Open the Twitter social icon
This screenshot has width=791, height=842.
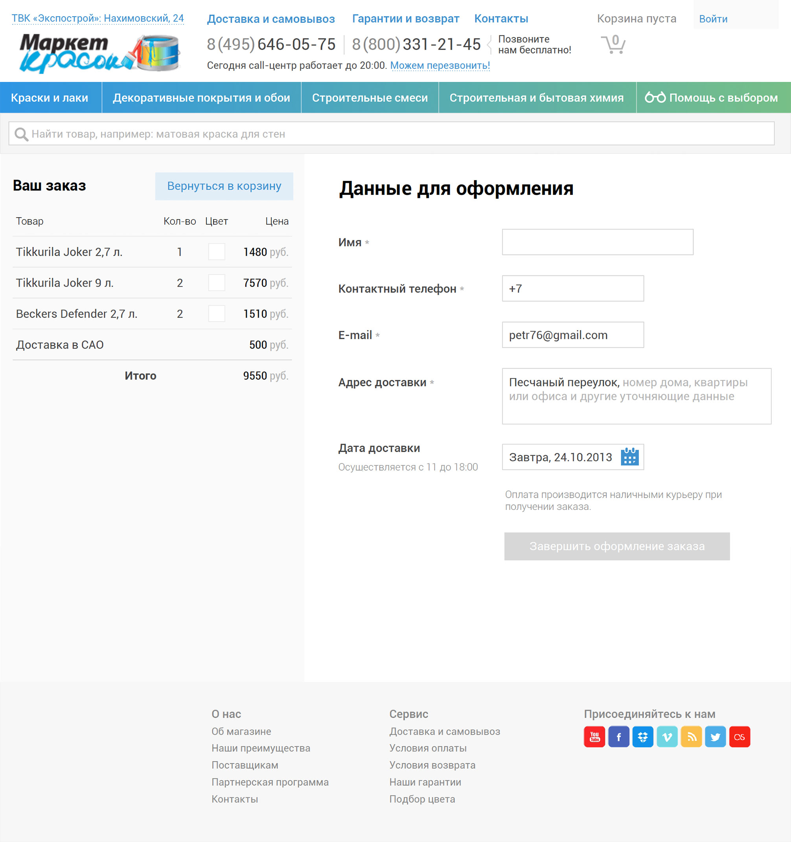715,737
